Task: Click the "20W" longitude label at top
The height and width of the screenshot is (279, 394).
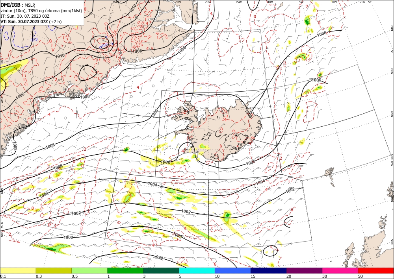Action: click(x=208, y=2)
